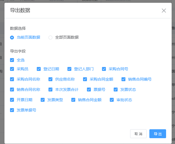This screenshot has height=144, width=175.
Task: Disable 发票状态 export field
Action: (x=116, y=90)
